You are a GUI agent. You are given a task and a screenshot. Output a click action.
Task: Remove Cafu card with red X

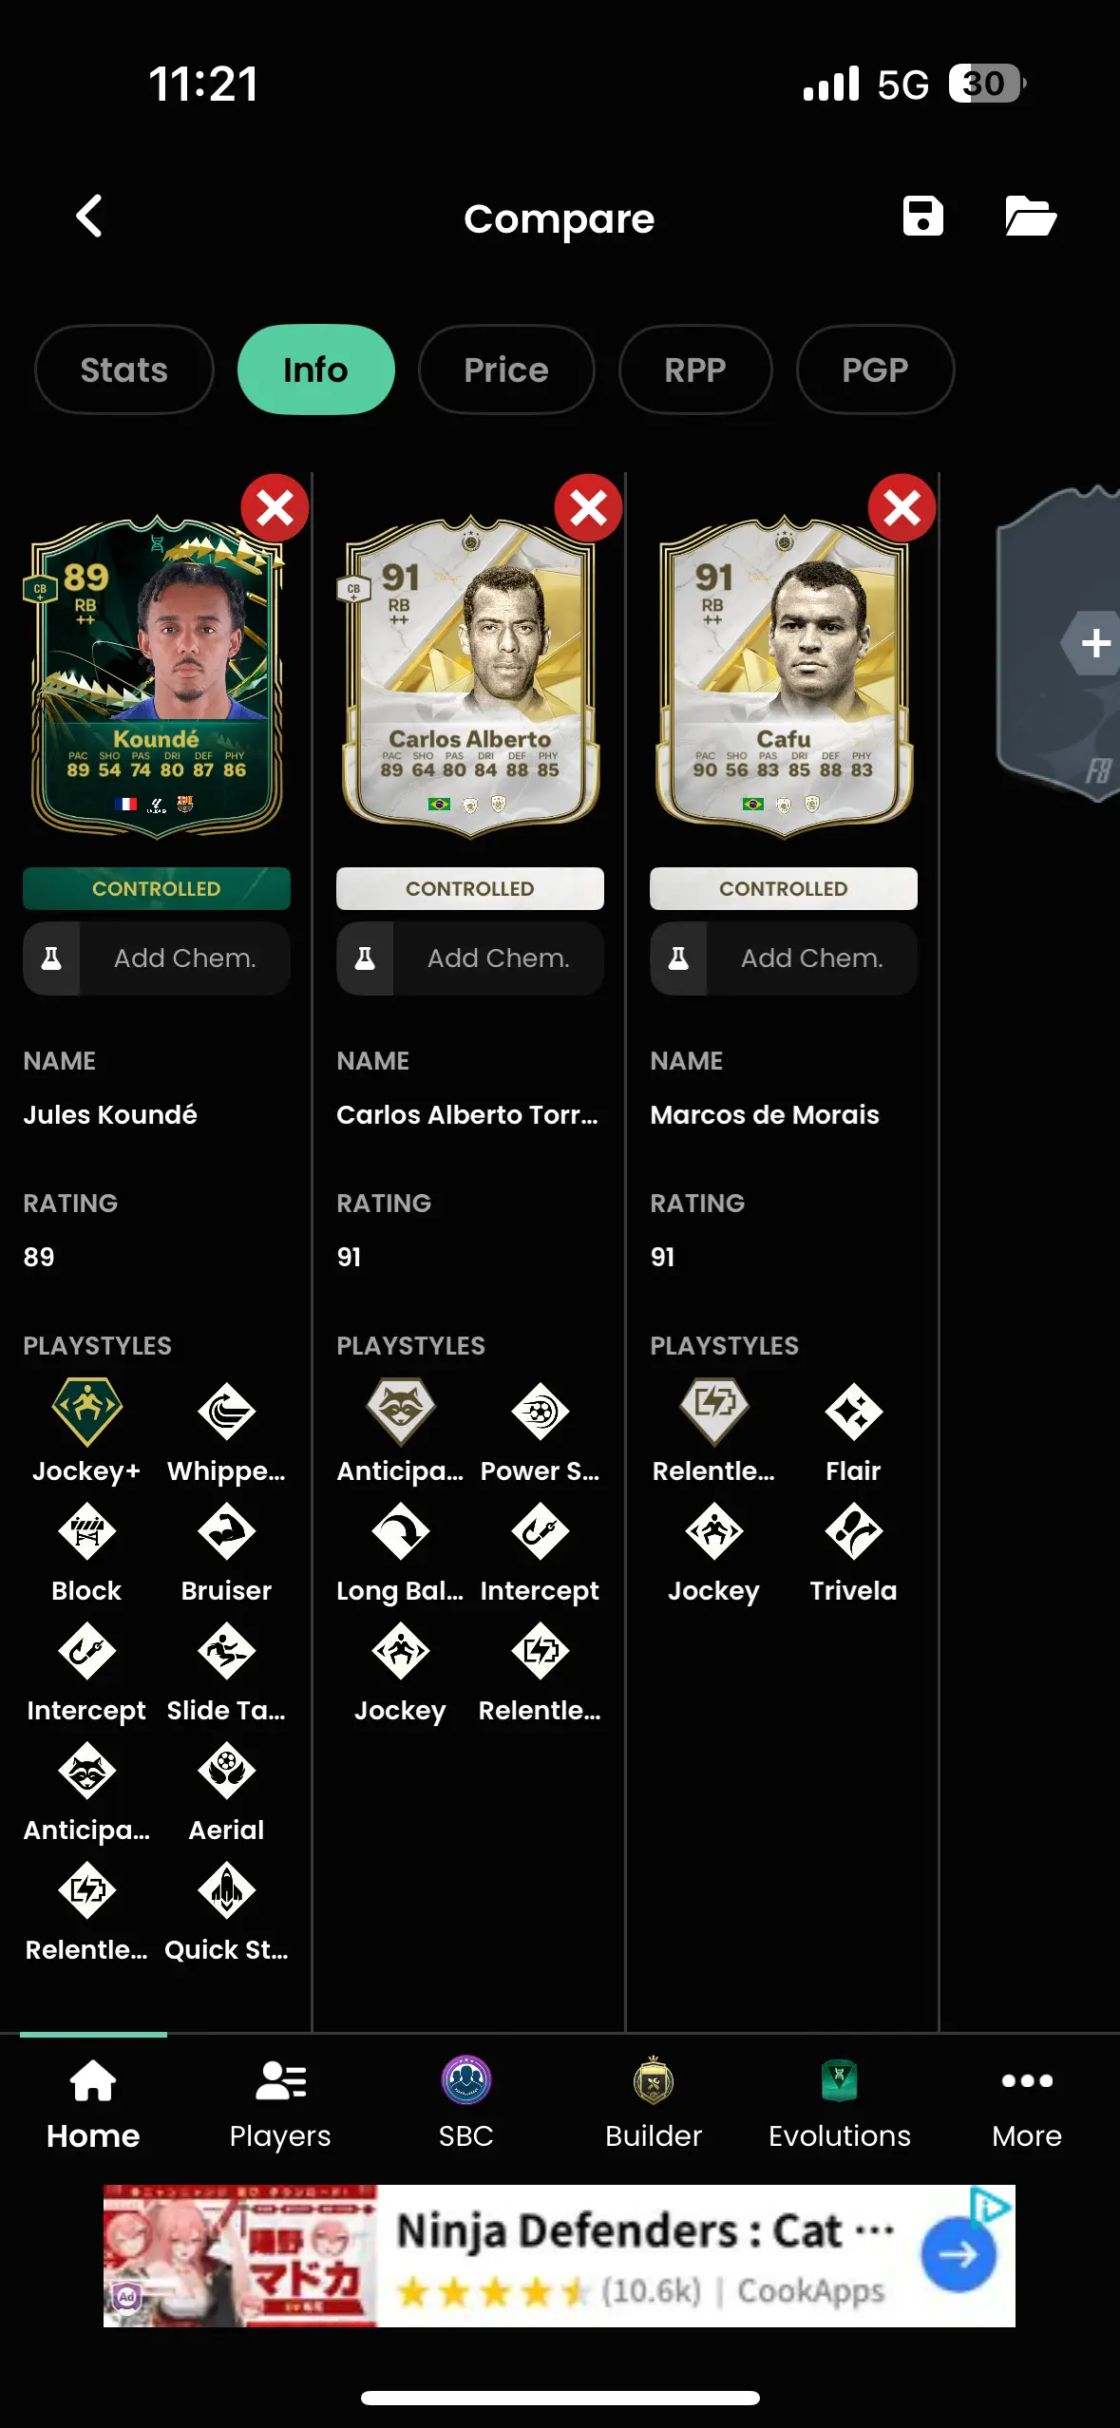pos(902,508)
